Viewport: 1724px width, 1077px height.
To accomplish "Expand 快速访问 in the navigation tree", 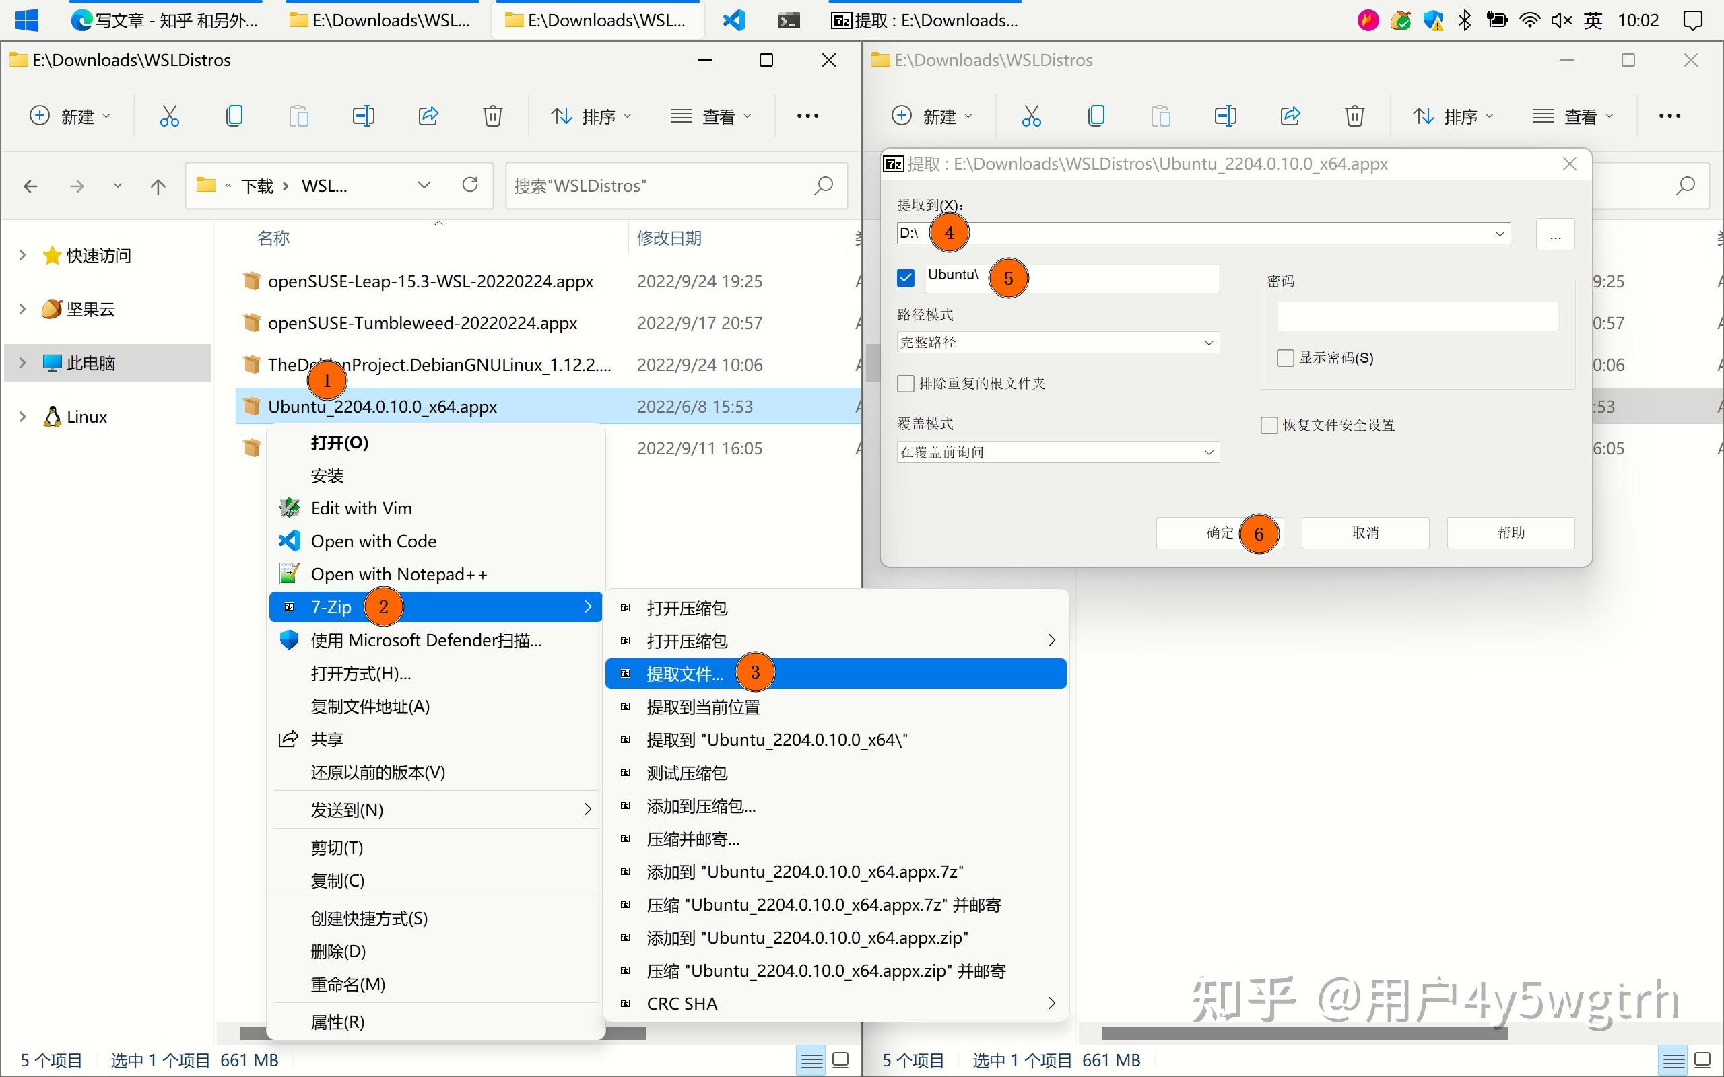I will (22, 255).
